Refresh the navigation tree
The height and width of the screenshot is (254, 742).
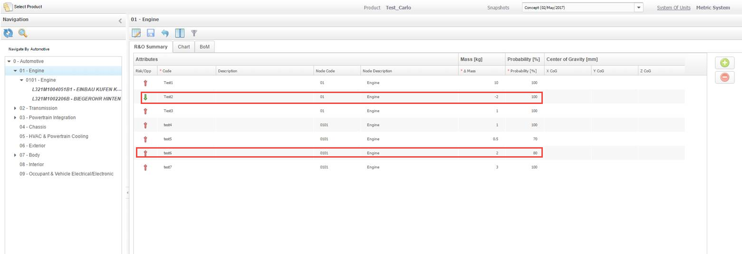(8, 33)
